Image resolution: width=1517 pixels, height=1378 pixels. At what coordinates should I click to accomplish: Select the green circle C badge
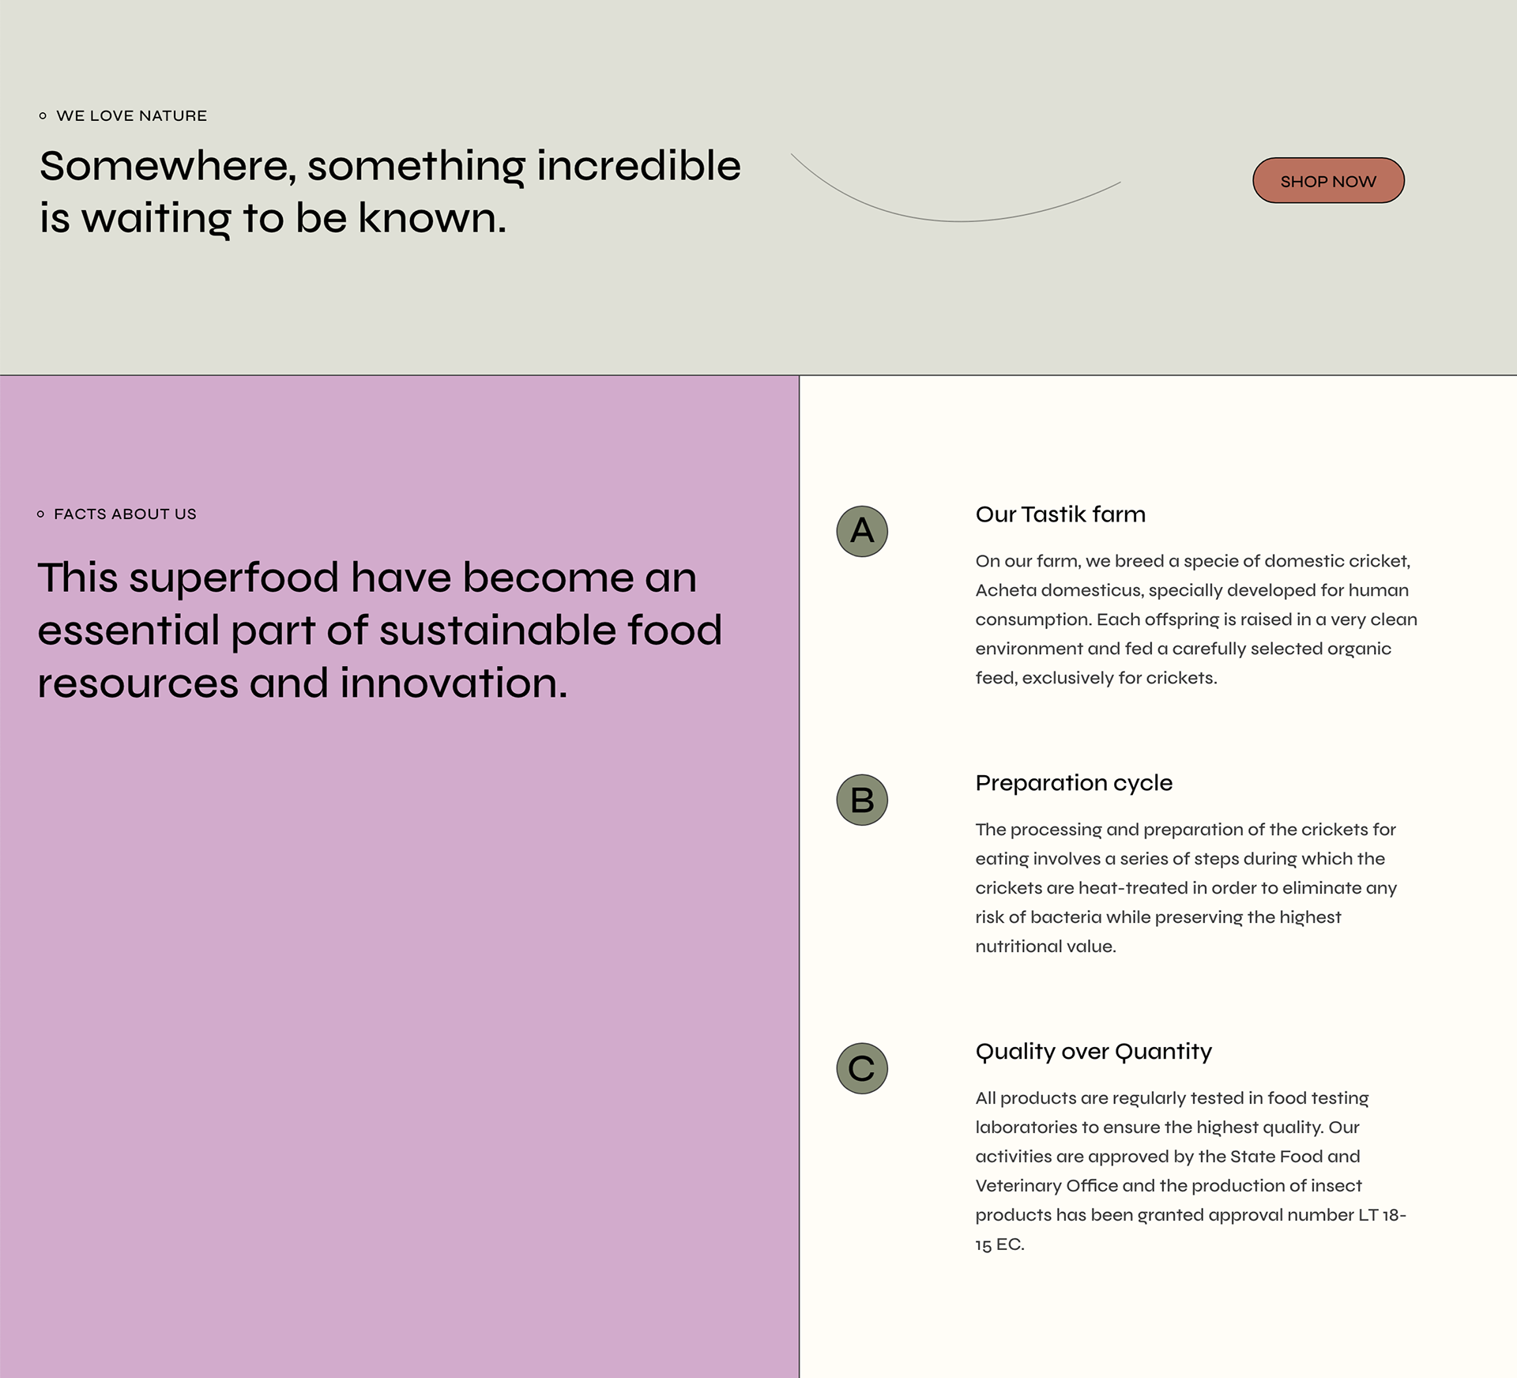click(x=862, y=1068)
